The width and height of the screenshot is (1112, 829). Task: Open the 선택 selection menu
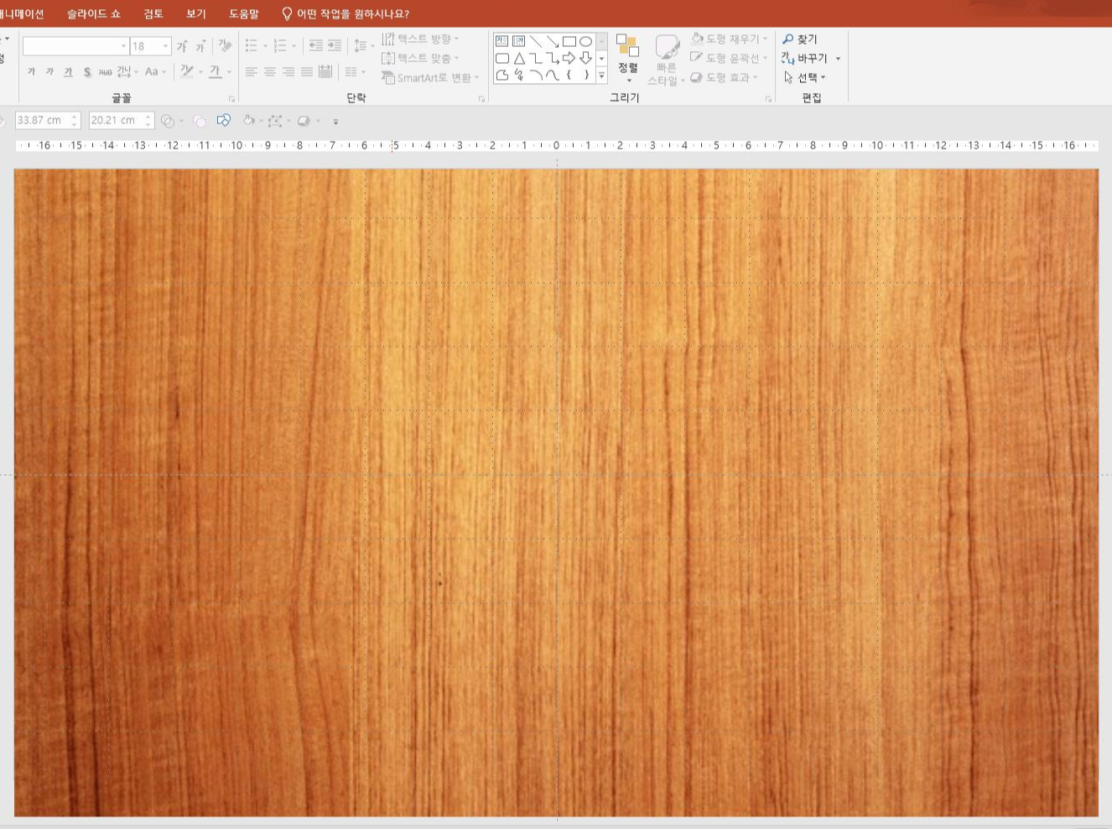(x=805, y=77)
